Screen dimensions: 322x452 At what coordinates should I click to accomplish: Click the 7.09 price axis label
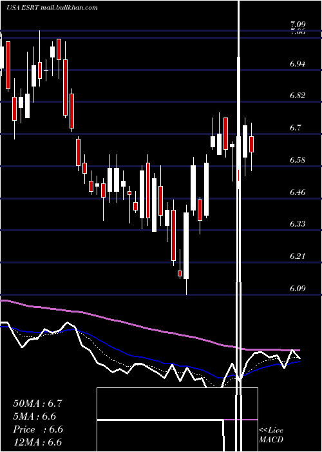point(298,25)
